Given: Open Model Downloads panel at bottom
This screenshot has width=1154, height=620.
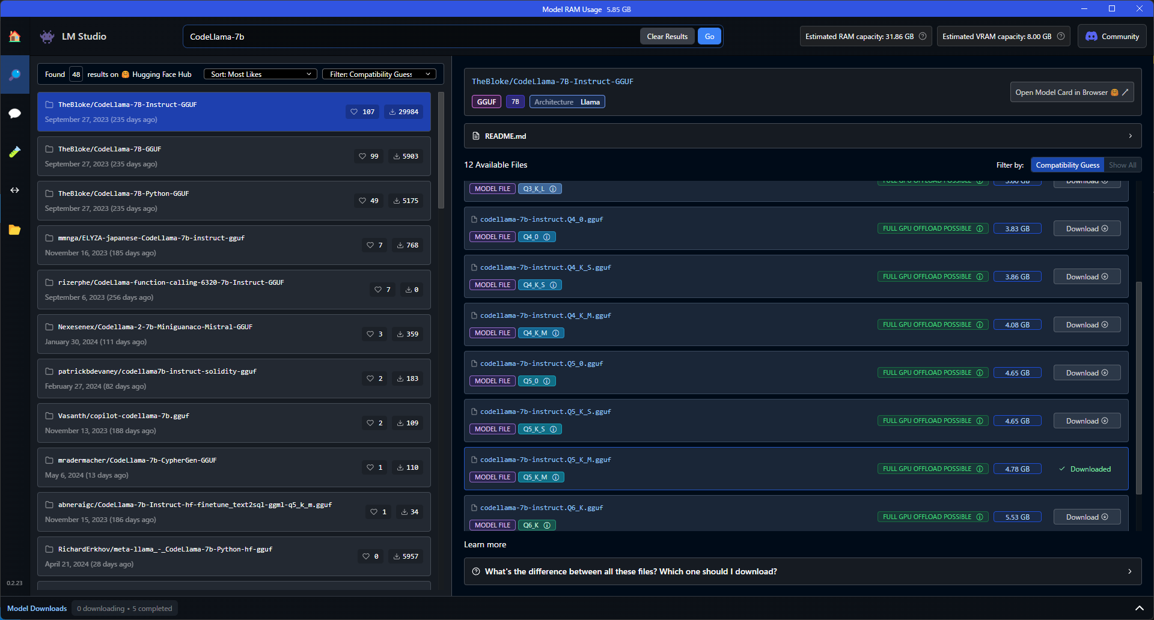Looking at the screenshot, I should pyautogui.click(x=37, y=608).
